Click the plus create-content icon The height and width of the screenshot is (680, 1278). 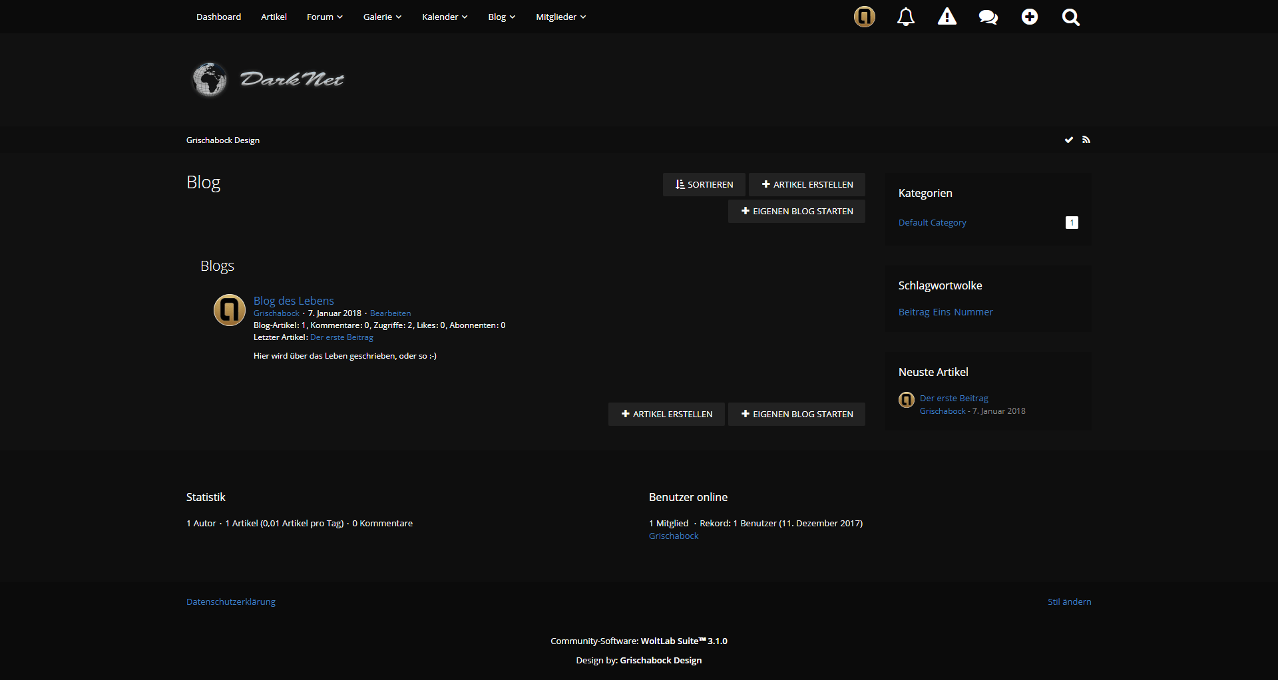[1029, 17]
